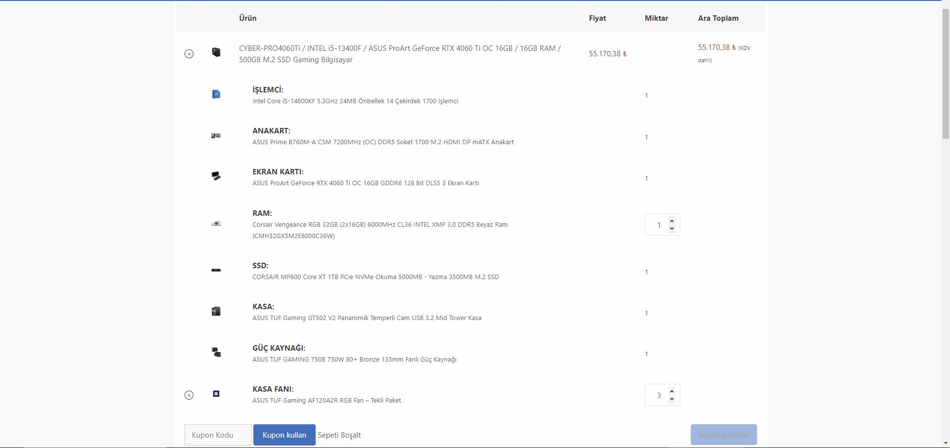The width and height of the screenshot is (950, 448).
Task: Click the gaming computer product thumbnail
Action: pos(216,52)
